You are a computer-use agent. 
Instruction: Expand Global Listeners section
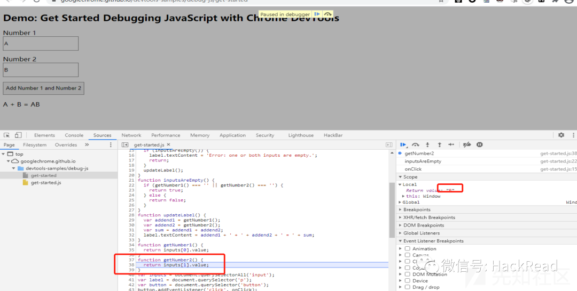(x=400, y=233)
